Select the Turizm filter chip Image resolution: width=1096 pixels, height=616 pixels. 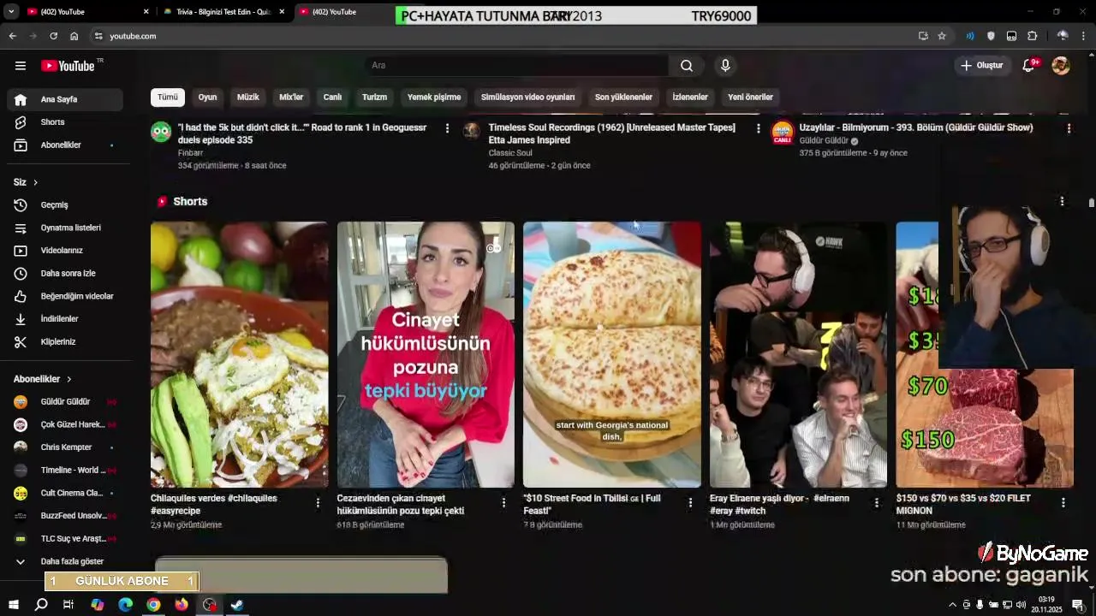tap(374, 98)
